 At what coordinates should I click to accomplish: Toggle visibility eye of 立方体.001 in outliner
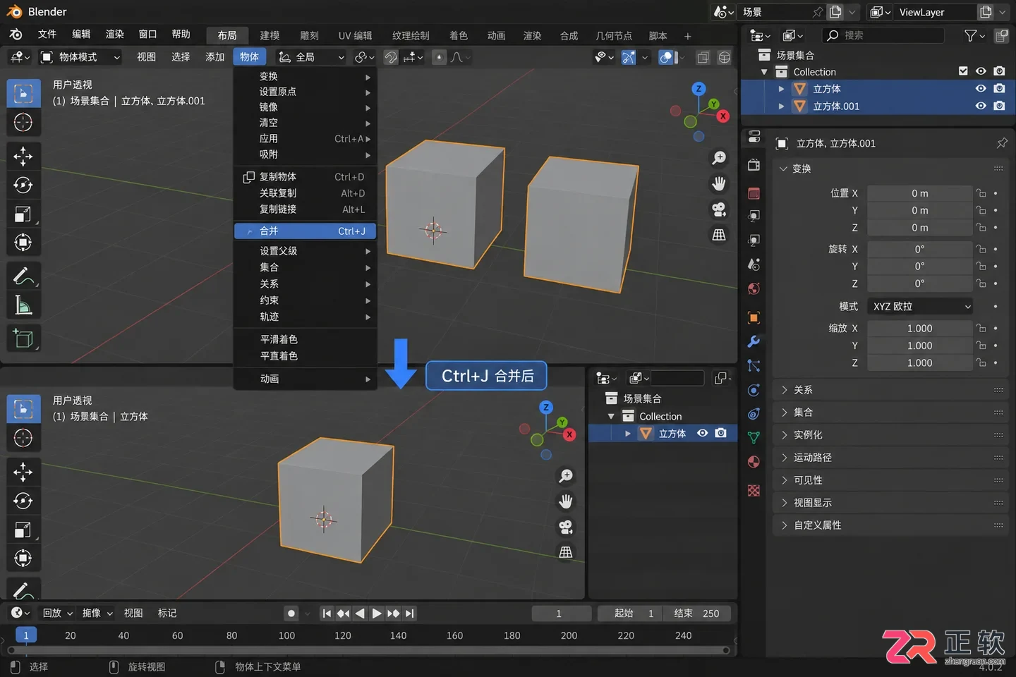point(981,106)
